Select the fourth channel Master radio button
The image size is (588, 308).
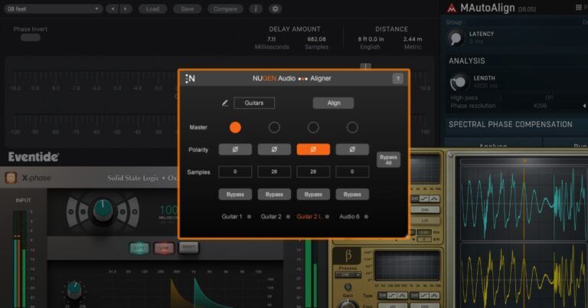(352, 127)
